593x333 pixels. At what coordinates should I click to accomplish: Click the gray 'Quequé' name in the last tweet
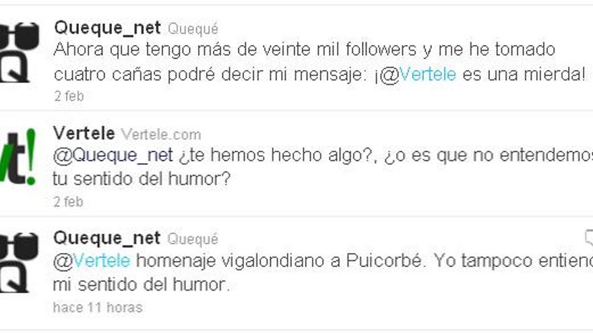point(193,239)
